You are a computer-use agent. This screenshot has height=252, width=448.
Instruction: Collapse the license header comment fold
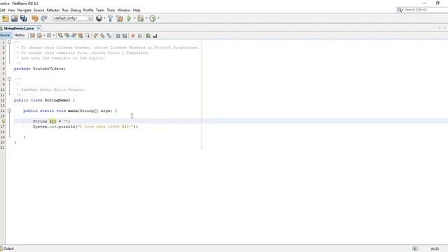coord(9,42)
